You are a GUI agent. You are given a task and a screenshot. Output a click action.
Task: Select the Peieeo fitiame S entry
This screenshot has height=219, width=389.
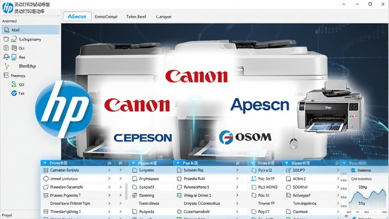pos(196,187)
